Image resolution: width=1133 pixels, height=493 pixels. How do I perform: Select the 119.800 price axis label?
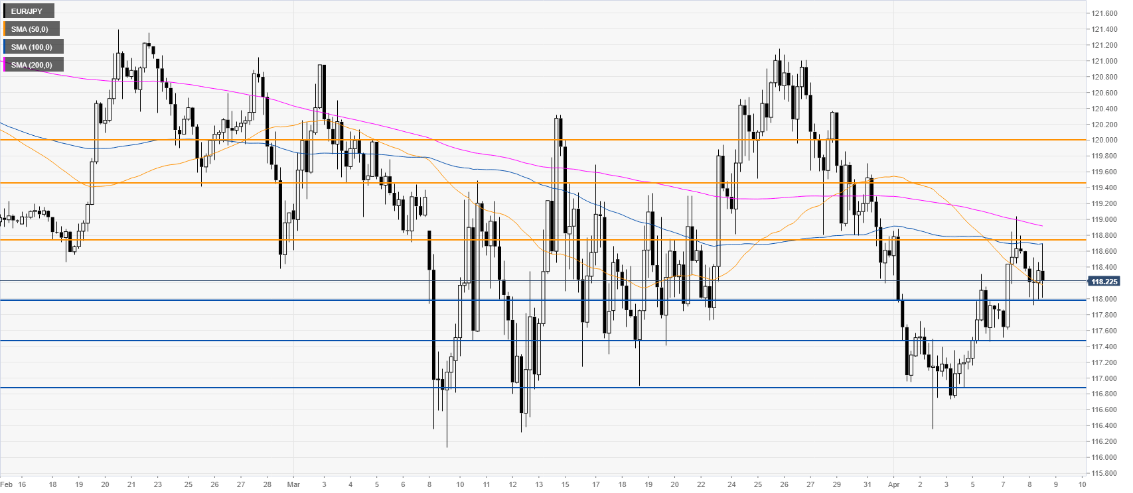[1104, 156]
